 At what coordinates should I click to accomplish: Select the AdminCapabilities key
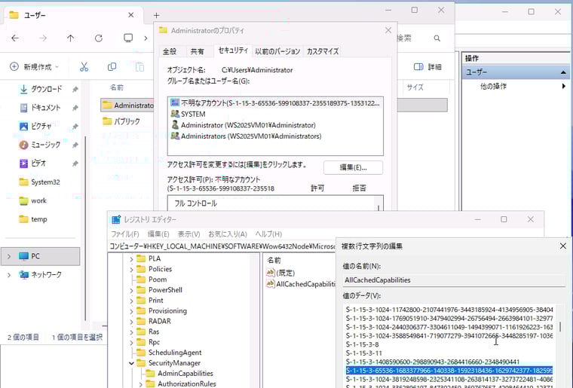coord(185,374)
